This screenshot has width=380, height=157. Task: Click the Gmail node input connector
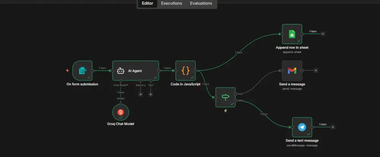(282, 70)
